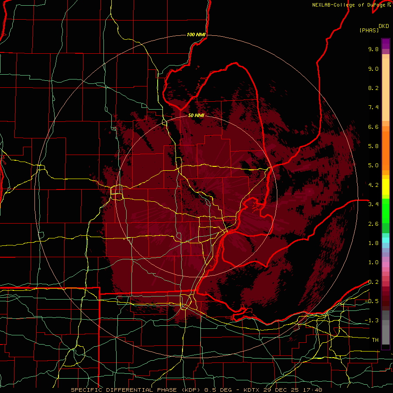Click the 0.2 value on the scale
Screen dimensions: 393x393
373,282
